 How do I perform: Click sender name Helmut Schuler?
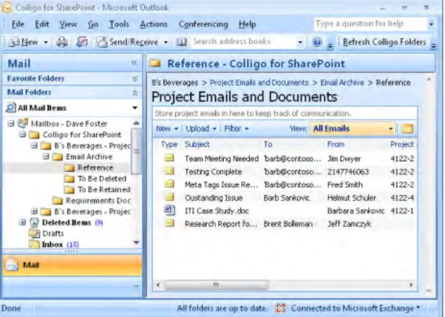pos(351,198)
